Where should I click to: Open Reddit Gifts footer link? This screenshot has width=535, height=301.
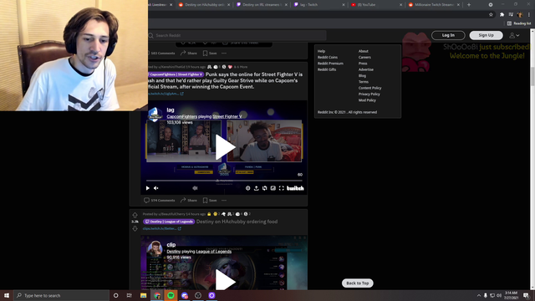coord(327,69)
